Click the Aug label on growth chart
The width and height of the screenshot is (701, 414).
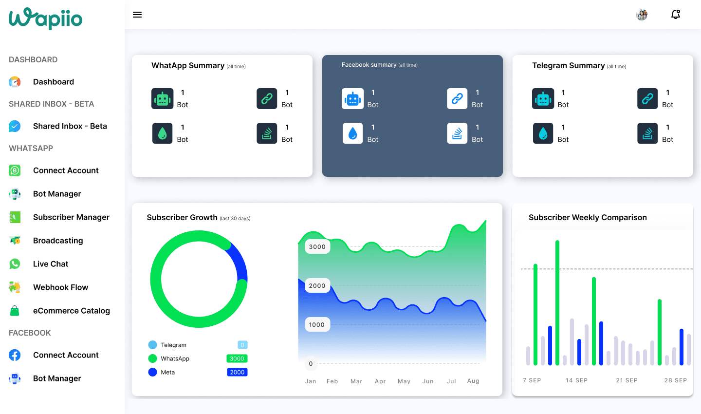point(473,381)
